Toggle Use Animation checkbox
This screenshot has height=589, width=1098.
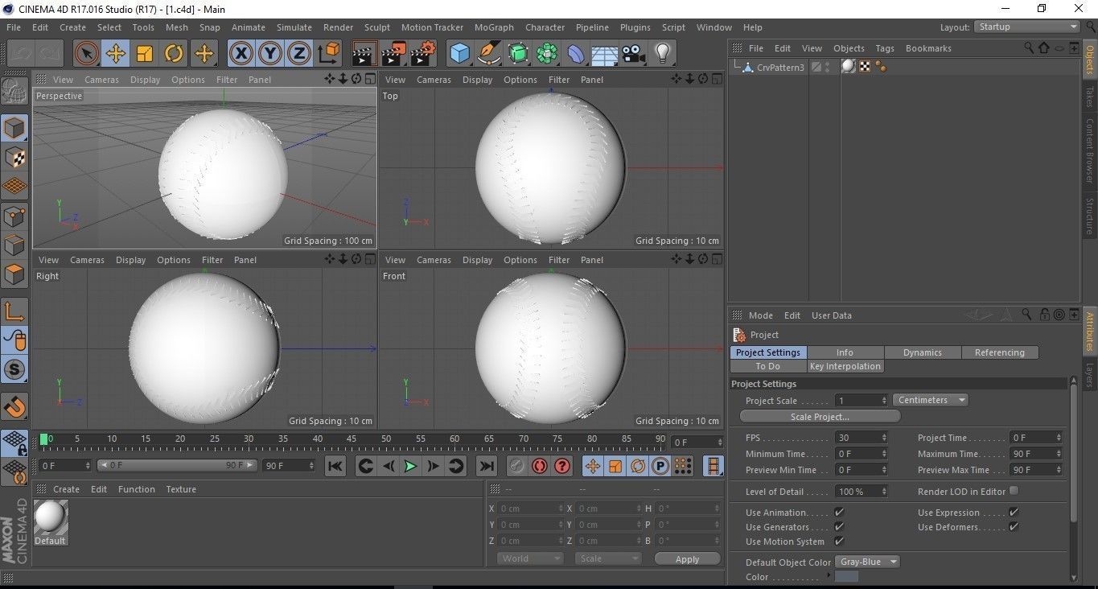pyautogui.click(x=839, y=512)
